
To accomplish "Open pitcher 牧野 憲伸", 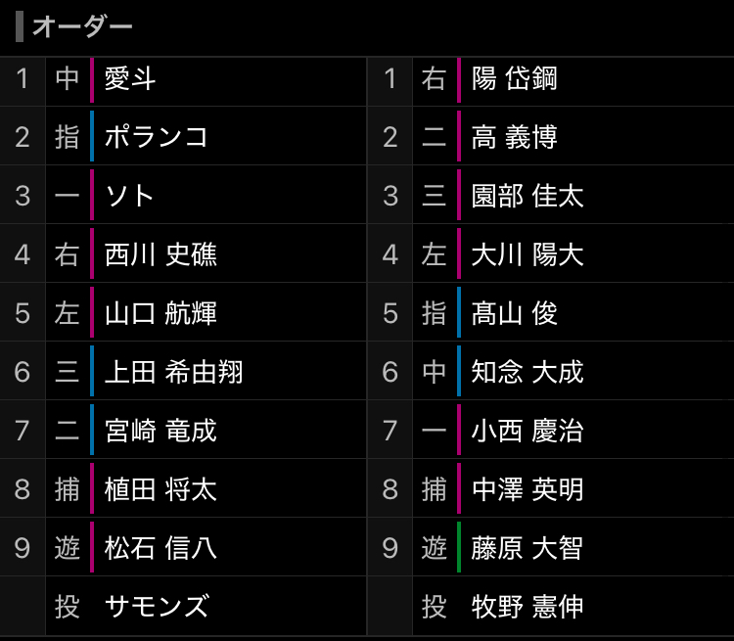I will [x=528, y=607].
